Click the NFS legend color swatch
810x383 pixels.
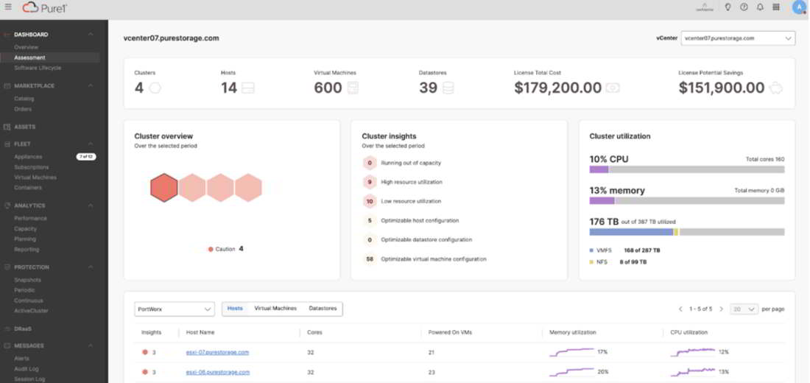click(591, 262)
